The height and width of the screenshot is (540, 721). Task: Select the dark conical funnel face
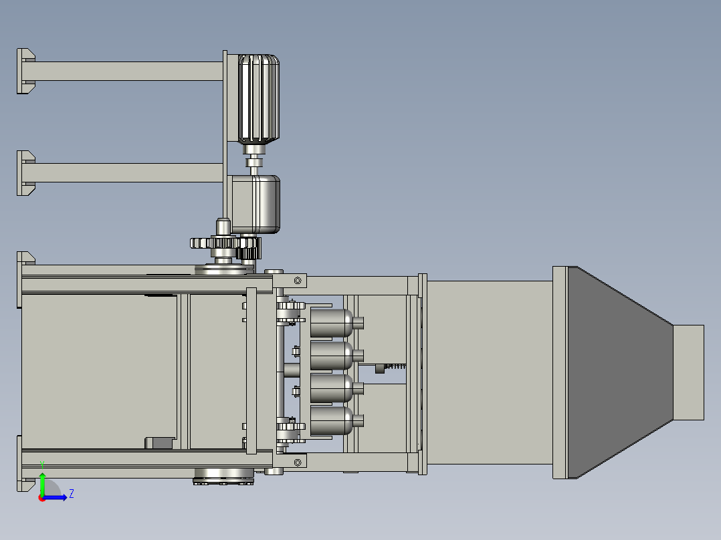tap(620, 372)
